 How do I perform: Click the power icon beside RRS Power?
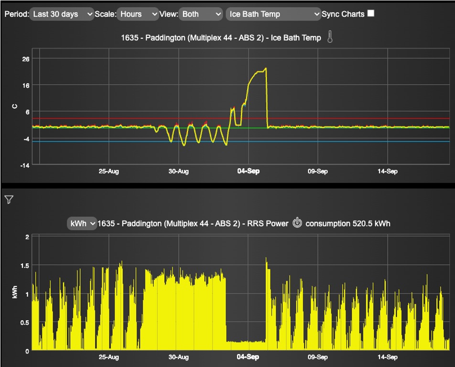coord(297,223)
